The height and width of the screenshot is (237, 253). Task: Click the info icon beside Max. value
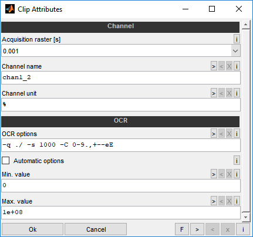click(x=237, y=201)
